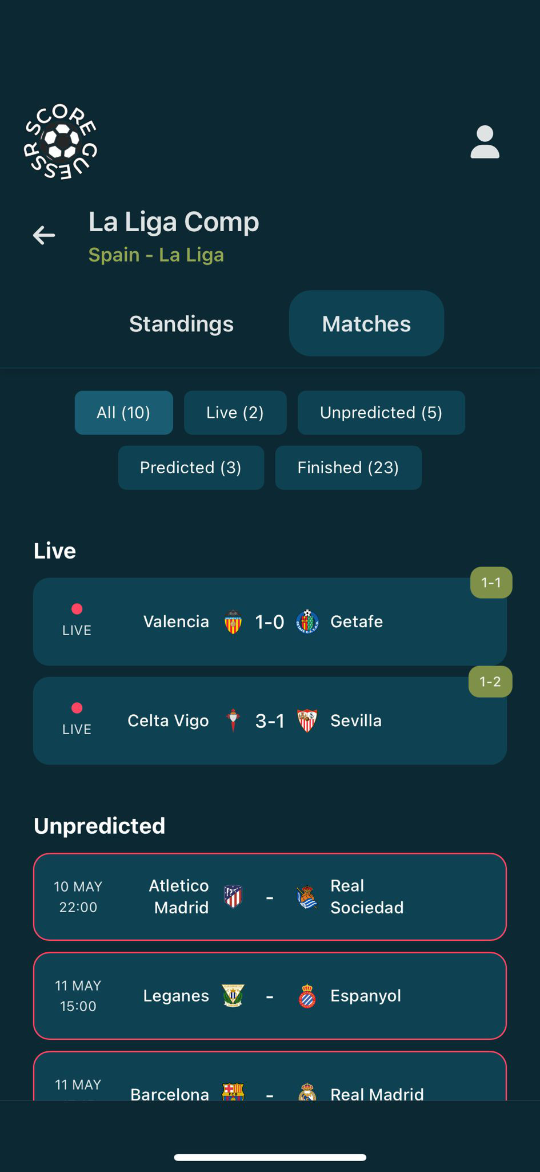Image resolution: width=540 pixels, height=1172 pixels.
Task: Tap the Real Sociedad crest
Action: 307,897
